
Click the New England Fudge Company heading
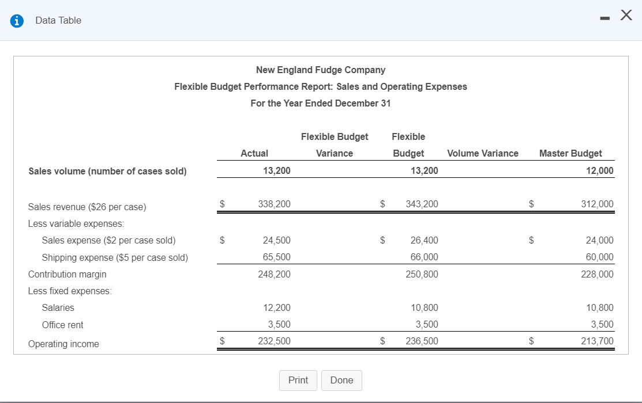tap(321, 70)
